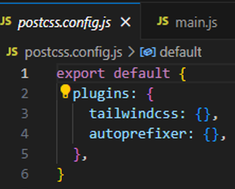Click postcss.config.js in the breadcrumb
235x189 pixels.
(73, 52)
